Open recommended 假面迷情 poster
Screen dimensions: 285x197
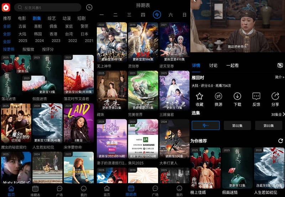tap(237, 168)
